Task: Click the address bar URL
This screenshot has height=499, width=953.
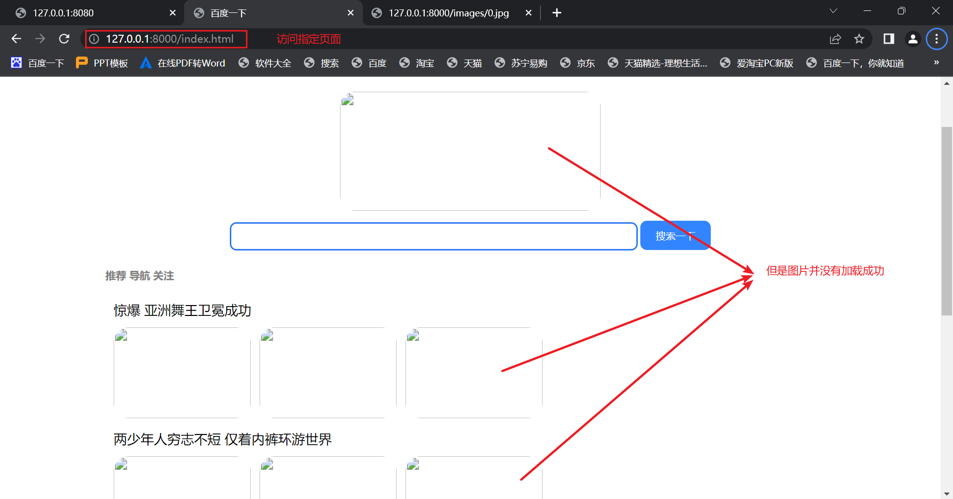Action: pos(170,39)
